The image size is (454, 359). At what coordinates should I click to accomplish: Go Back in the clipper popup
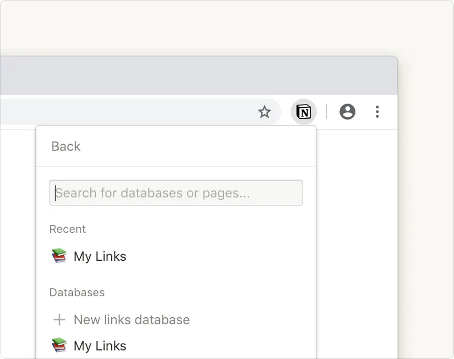click(66, 146)
